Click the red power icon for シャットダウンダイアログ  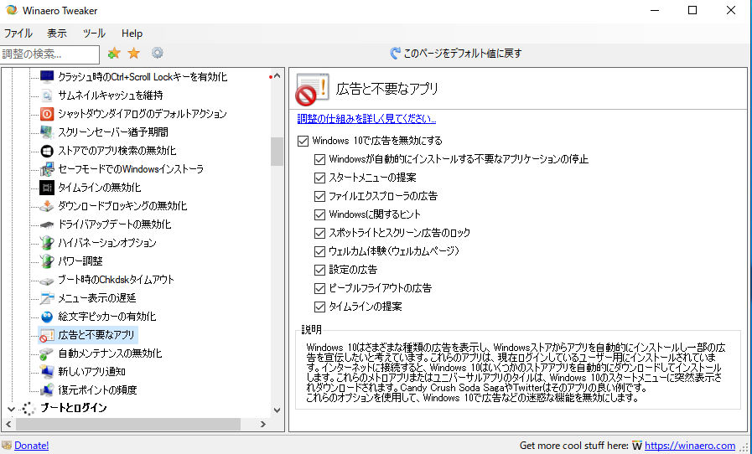click(46, 114)
